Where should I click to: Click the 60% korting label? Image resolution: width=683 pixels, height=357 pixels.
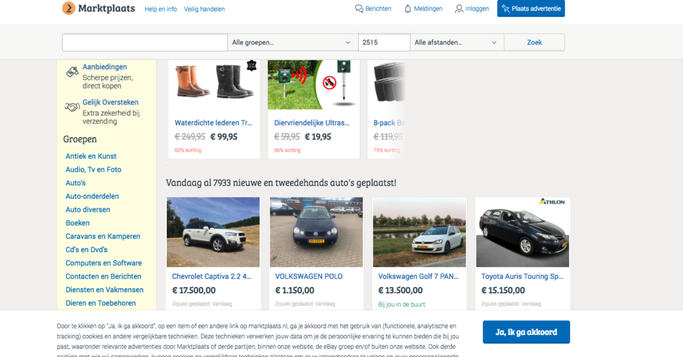188,150
